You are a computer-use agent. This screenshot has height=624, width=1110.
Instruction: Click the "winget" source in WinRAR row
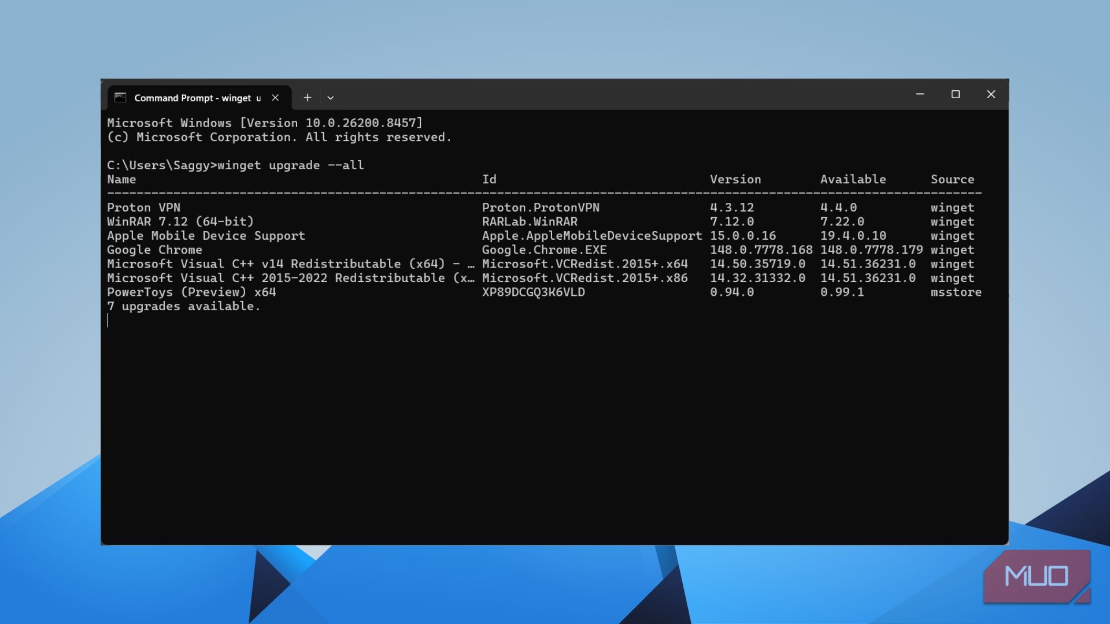click(x=953, y=222)
